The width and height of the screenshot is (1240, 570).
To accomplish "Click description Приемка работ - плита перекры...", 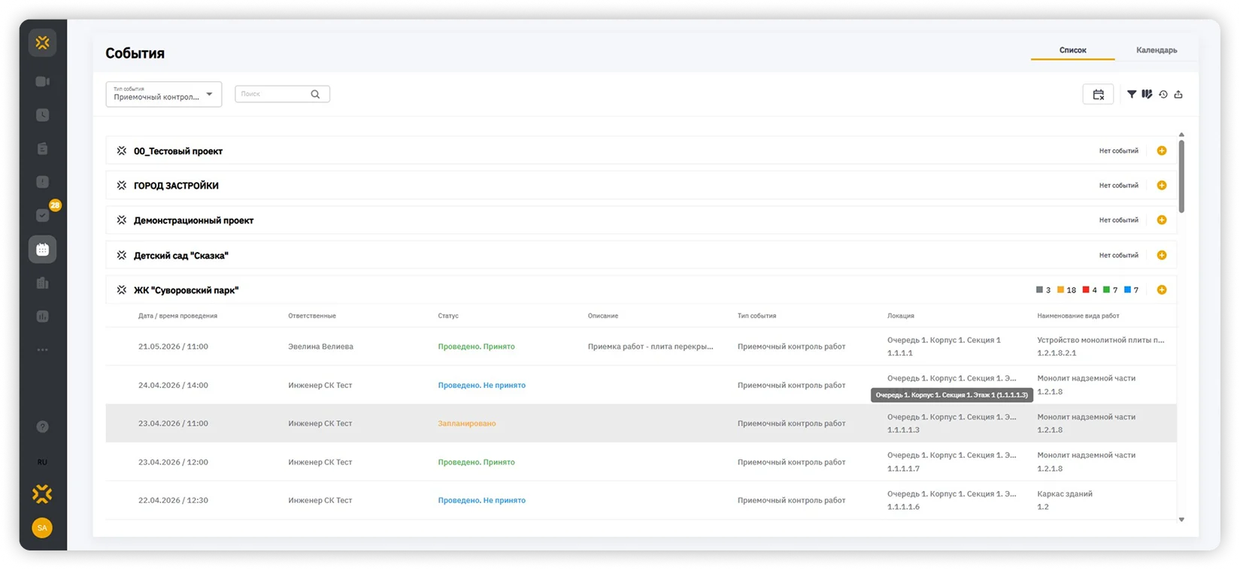I will (650, 347).
